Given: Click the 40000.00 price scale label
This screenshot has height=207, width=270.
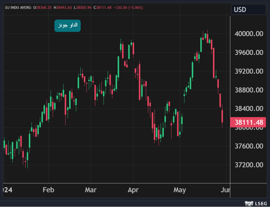Looking at the screenshot, I should tap(248, 34).
